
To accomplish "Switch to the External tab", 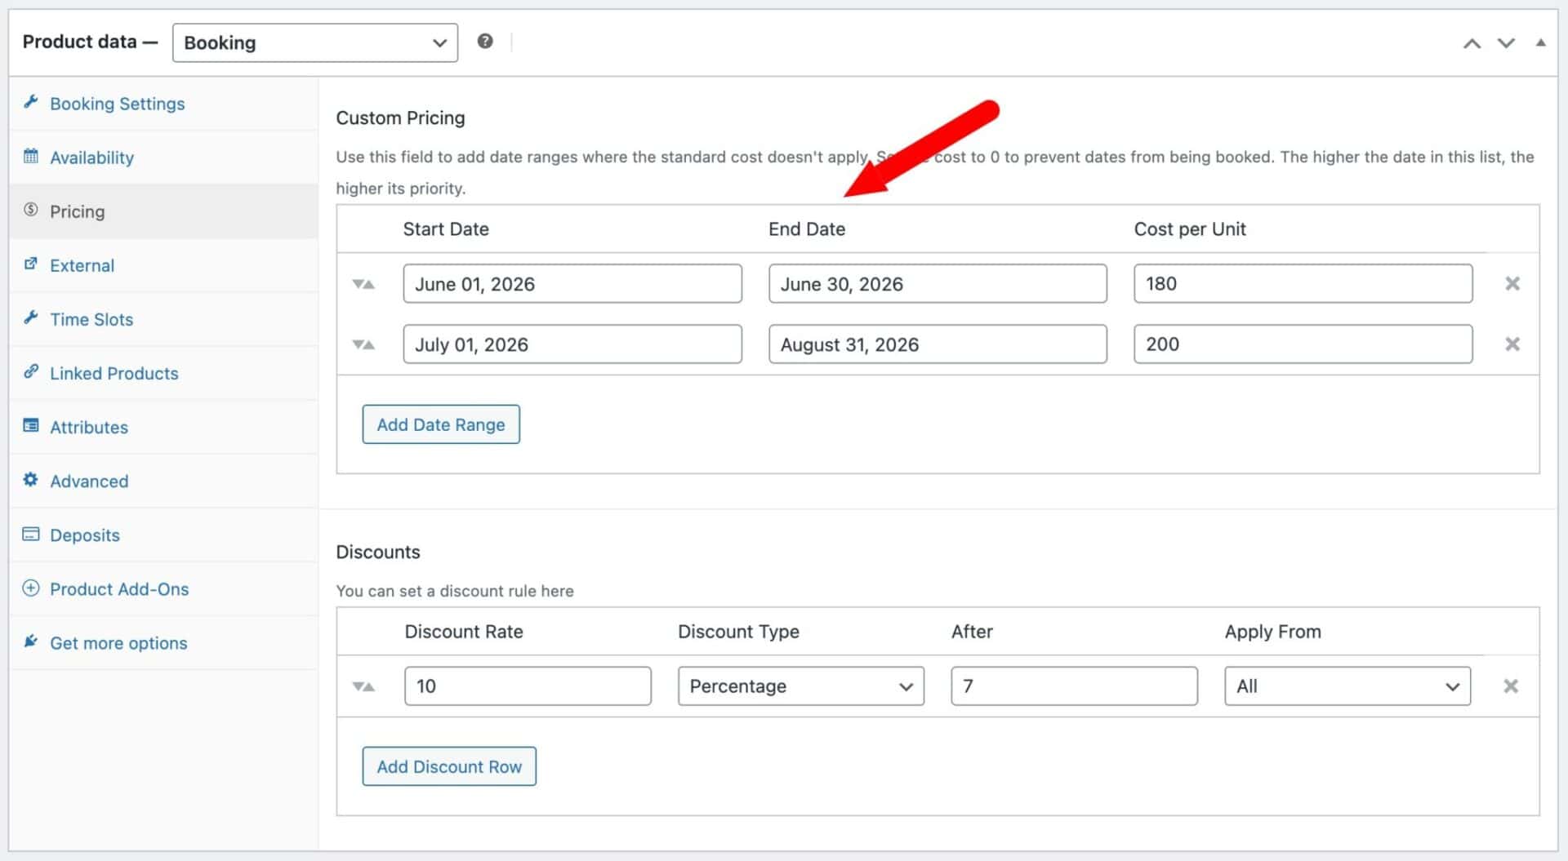I will pos(163,265).
